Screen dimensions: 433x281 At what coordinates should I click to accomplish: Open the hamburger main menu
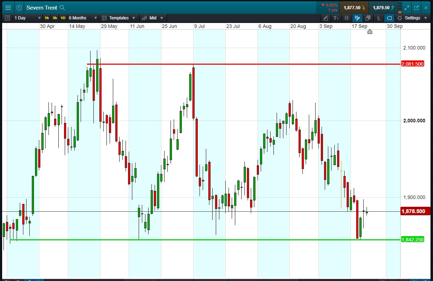8,7
